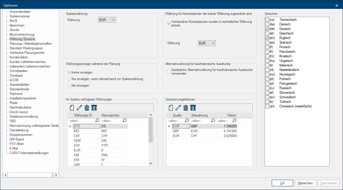This screenshot has width=343, height=190.
Task: Edit selected conversion factor with pencil icon
Action: (x=178, y=108)
